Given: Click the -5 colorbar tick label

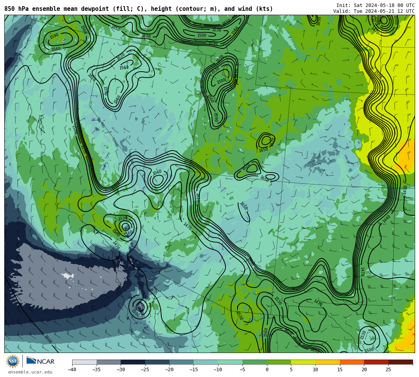Looking at the screenshot, I should (x=242, y=370).
